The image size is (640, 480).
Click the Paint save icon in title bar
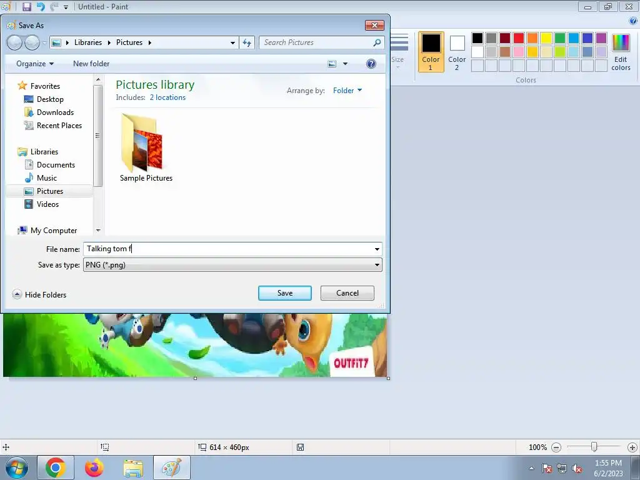tap(27, 6)
